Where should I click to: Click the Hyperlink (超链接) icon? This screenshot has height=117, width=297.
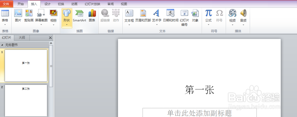[105, 13]
